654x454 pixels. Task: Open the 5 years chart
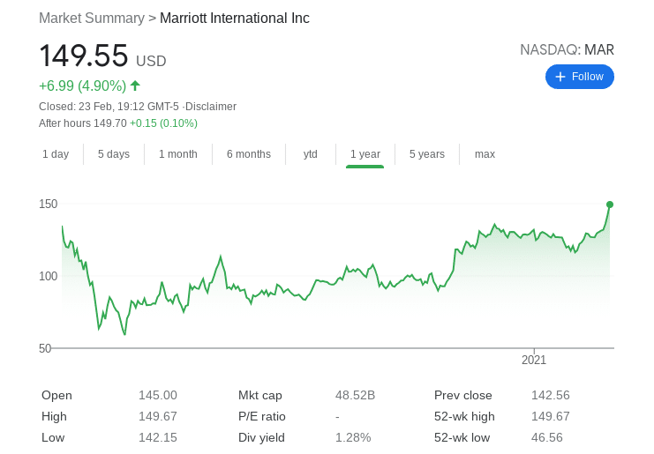[x=426, y=154]
